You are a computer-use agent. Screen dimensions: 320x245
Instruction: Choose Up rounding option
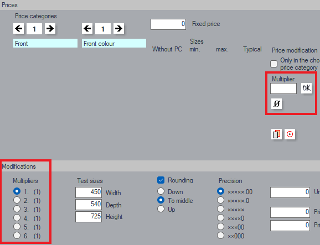coord(161,209)
